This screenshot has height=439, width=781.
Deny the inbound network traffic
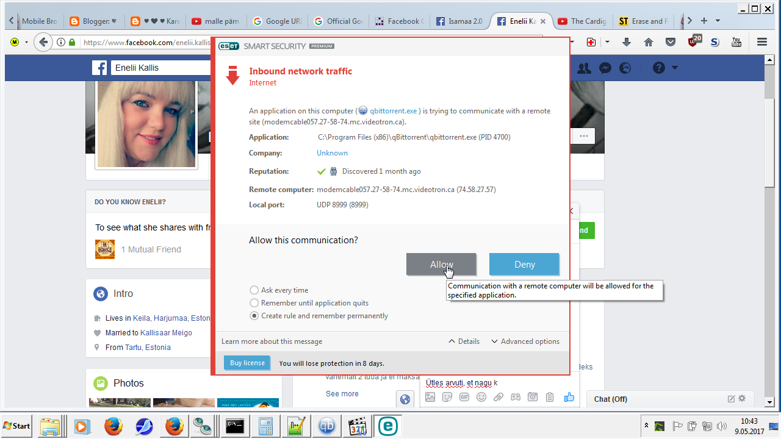click(524, 264)
